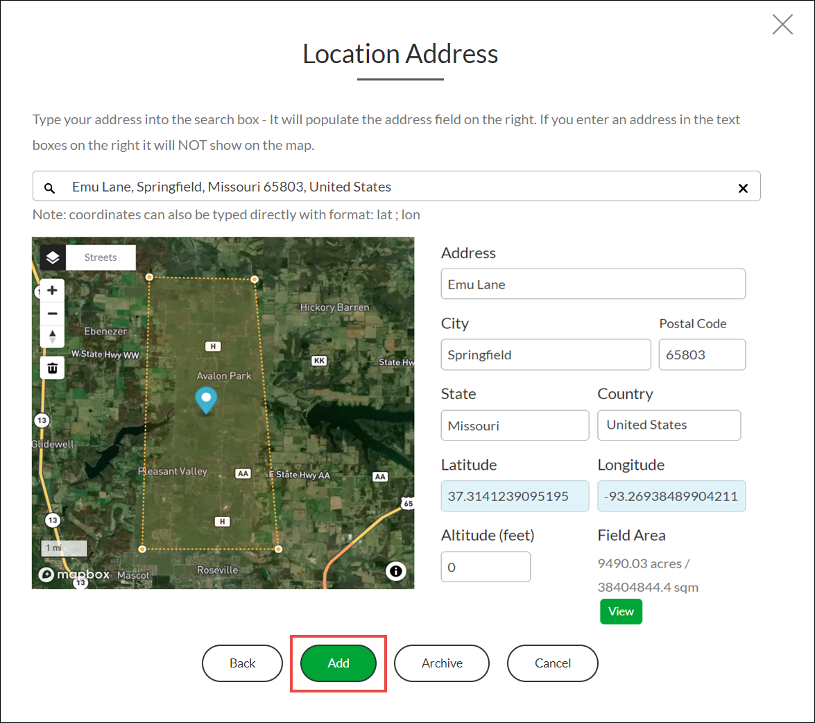The width and height of the screenshot is (815, 723).
Task: Click the Mapbox logo
Action: (74, 575)
